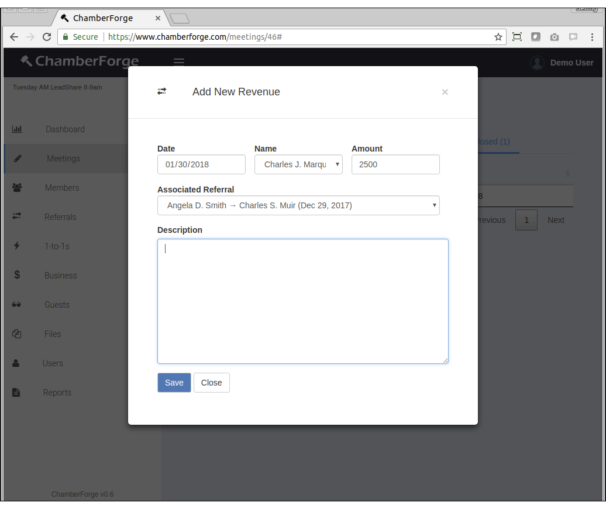Click the browser reload icon
Viewport: 606px width, 509px height.
coord(47,37)
